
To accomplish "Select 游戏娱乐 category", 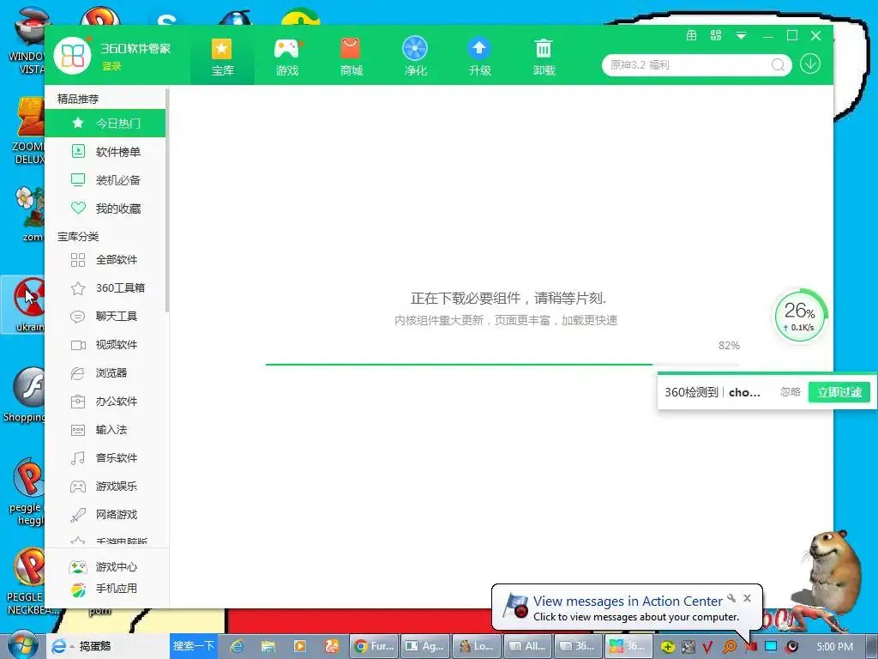I will pyautogui.click(x=105, y=487).
